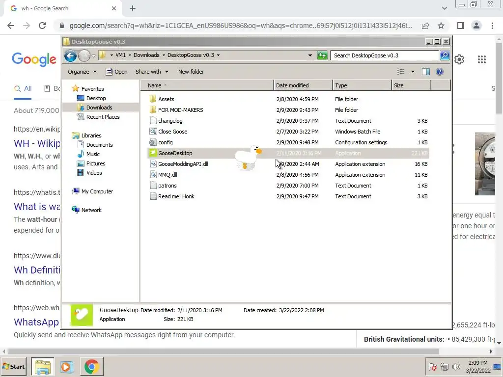Click the config settings file icon
The height and width of the screenshot is (377, 503).
pyautogui.click(x=153, y=142)
